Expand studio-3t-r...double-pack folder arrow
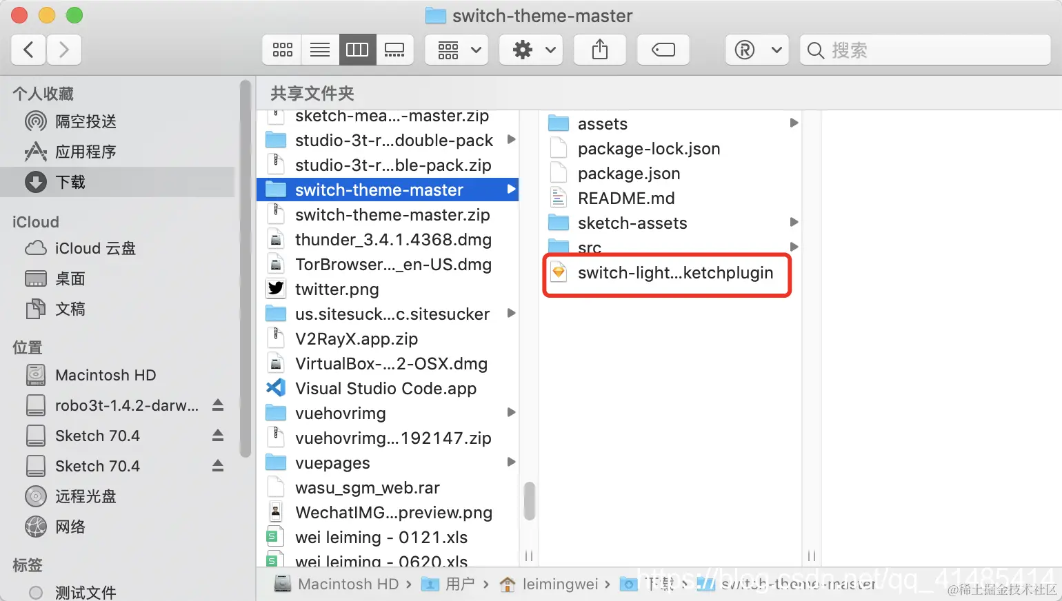Viewport: 1062px width, 601px height. click(x=511, y=139)
